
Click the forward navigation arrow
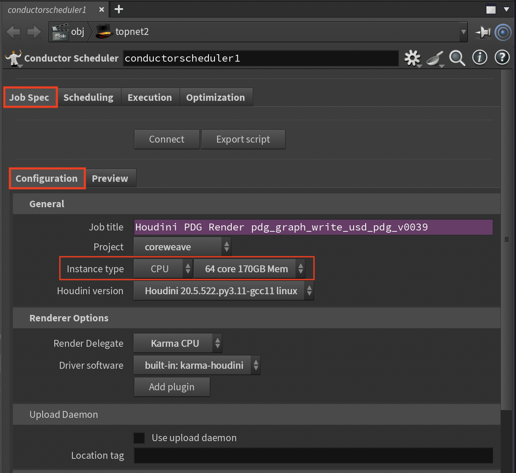[x=34, y=32]
